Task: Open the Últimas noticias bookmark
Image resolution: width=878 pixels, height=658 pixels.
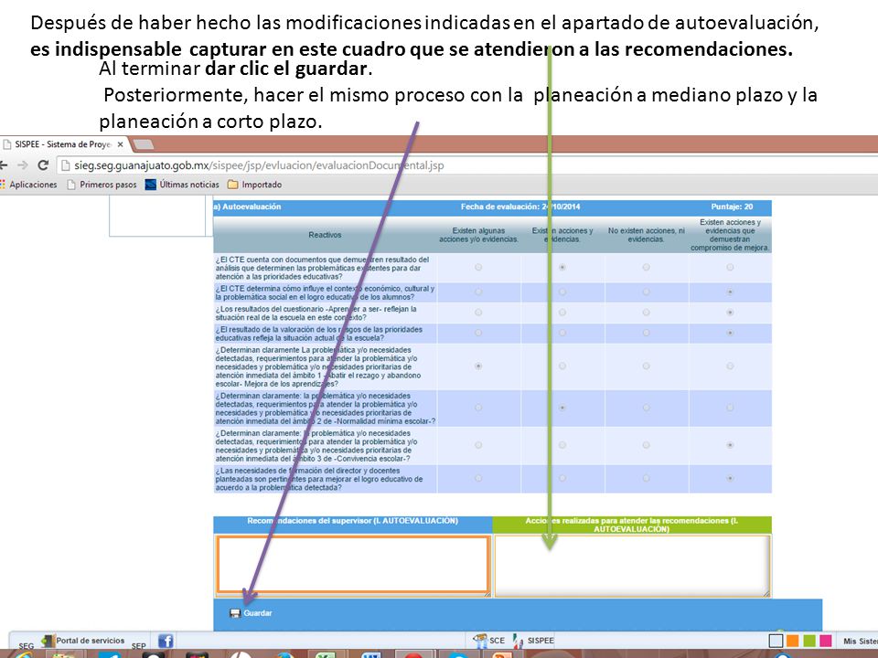Action: (x=182, y=185)
